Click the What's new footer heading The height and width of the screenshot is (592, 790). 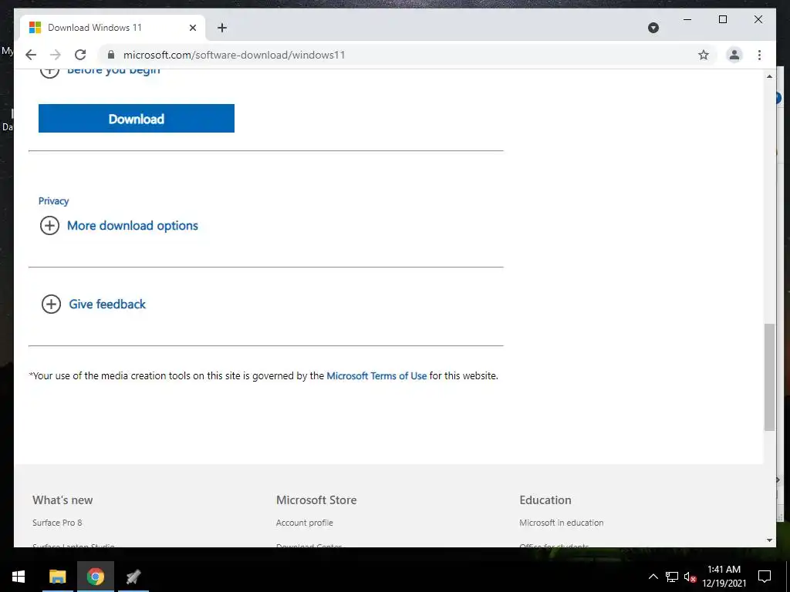[x=62, y=499]
